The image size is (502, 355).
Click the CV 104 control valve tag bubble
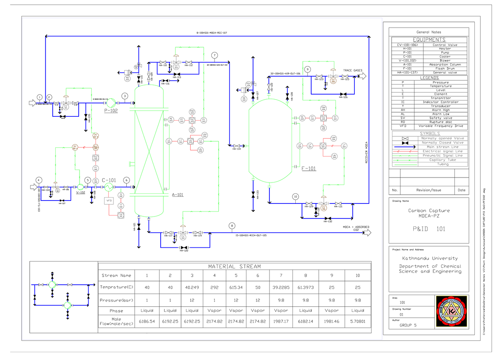click(182, 238)
